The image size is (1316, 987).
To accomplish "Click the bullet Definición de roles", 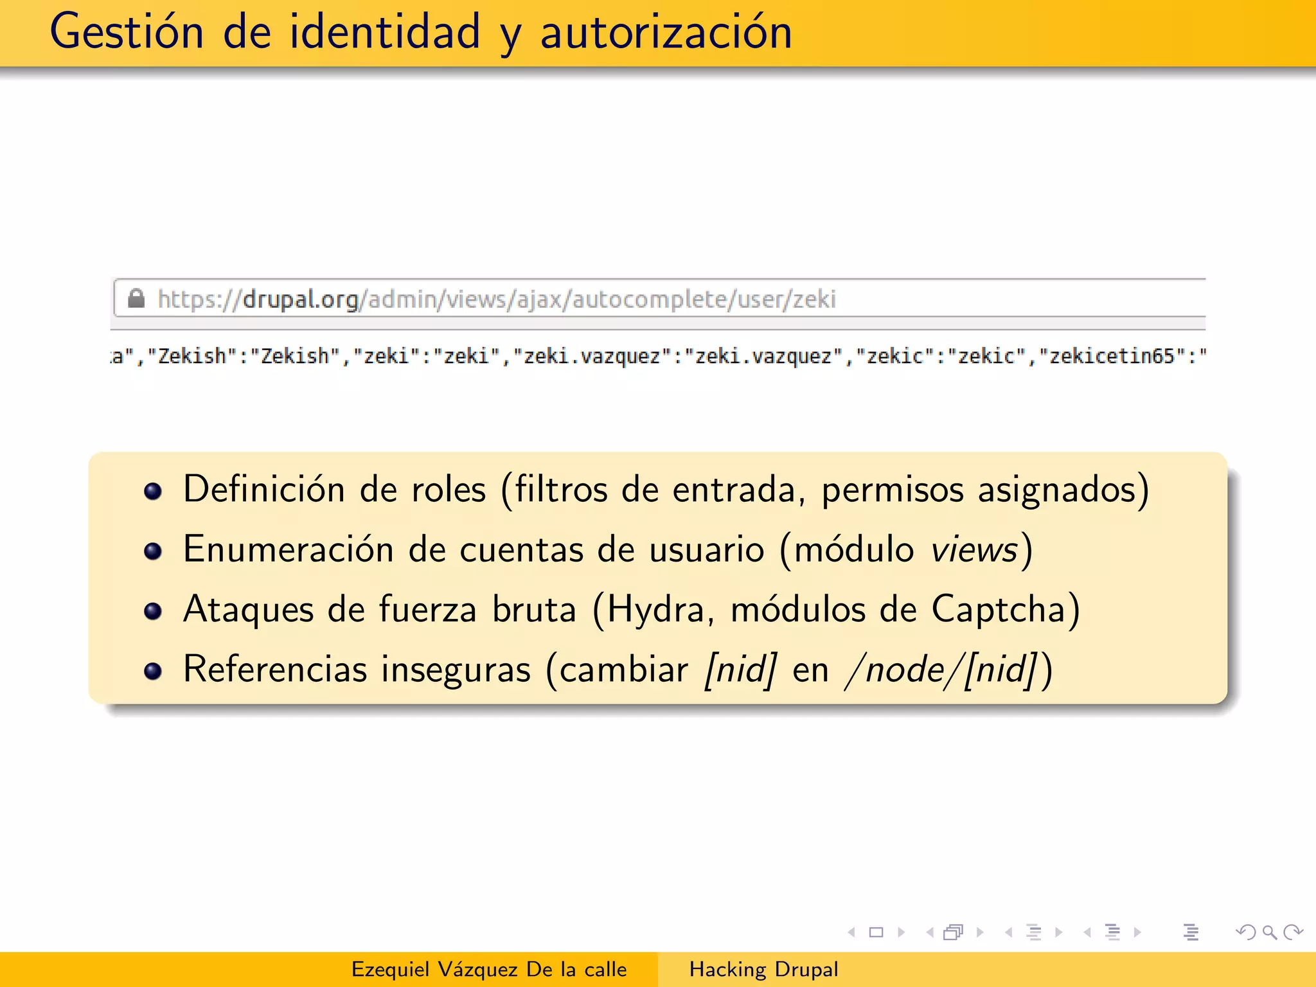I will coord(666,490).
